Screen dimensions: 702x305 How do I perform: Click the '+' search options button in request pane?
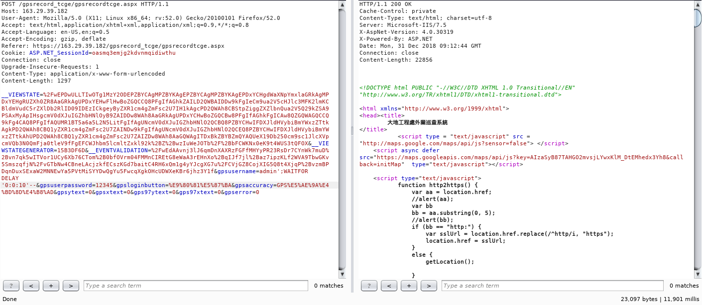tap(51, 286)
